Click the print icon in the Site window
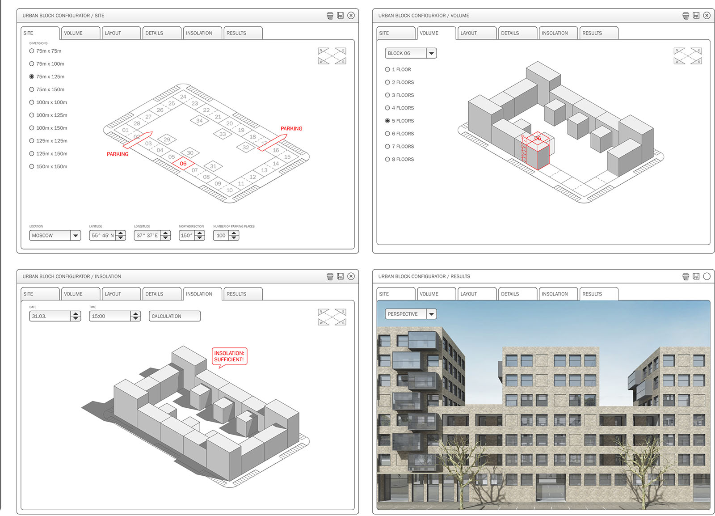Screen dimensions: 715x516 pos(330,16)
